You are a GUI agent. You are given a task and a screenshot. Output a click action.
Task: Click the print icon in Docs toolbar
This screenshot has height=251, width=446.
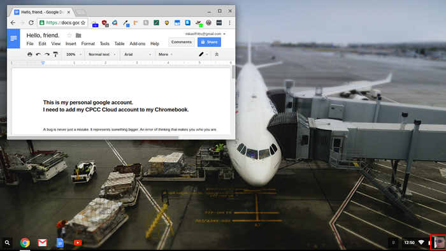pyautogui.click(x=29, y=54)
